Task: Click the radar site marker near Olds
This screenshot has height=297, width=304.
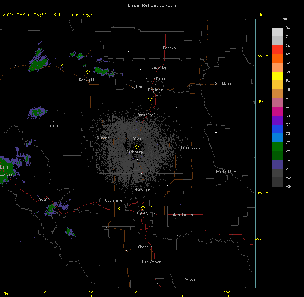Action: 137,147
